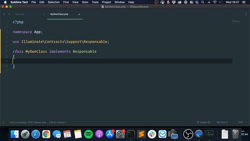The width and height of the screenshot is (250, 141).
Task: Open Creative Cloud in the menu bar
Action: [180, 2]
